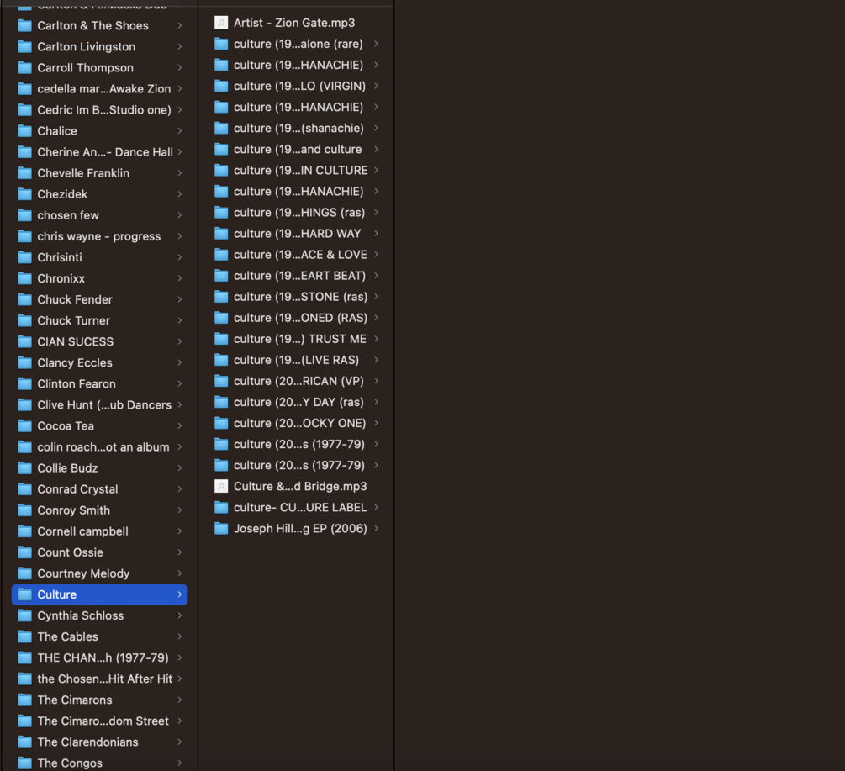Select the Cedric Im B...Studio one) folder
This screenshot has width=845, height=771.
click(100, 110)
